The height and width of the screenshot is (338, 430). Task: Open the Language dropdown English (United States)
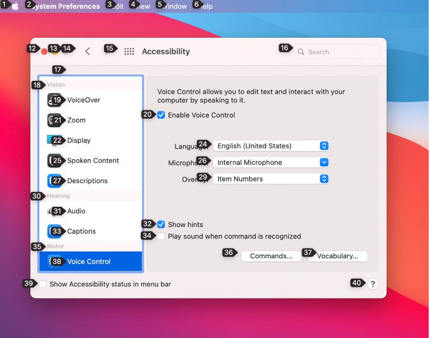(271, 146)
